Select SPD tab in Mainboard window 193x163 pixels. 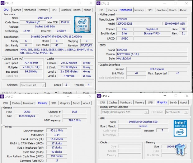pos(150,10)
